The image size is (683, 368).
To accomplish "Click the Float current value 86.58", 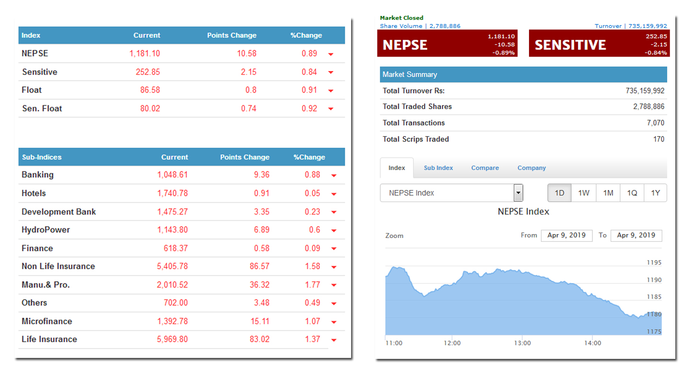I will (150, 90).
